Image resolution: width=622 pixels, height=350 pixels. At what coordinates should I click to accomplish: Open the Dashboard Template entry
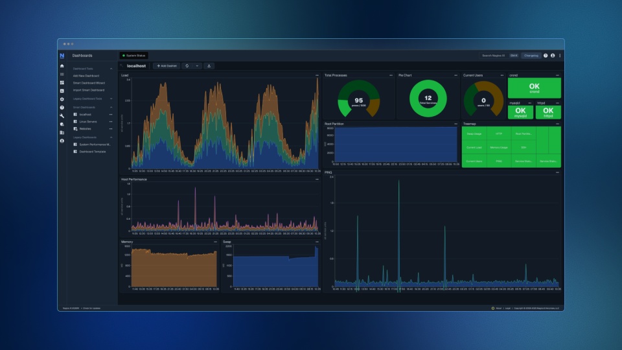pos(93,152)
